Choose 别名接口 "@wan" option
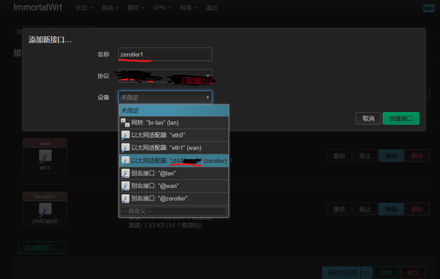The height and width of the screenshot is (279, 440). (x=174, y=186)
